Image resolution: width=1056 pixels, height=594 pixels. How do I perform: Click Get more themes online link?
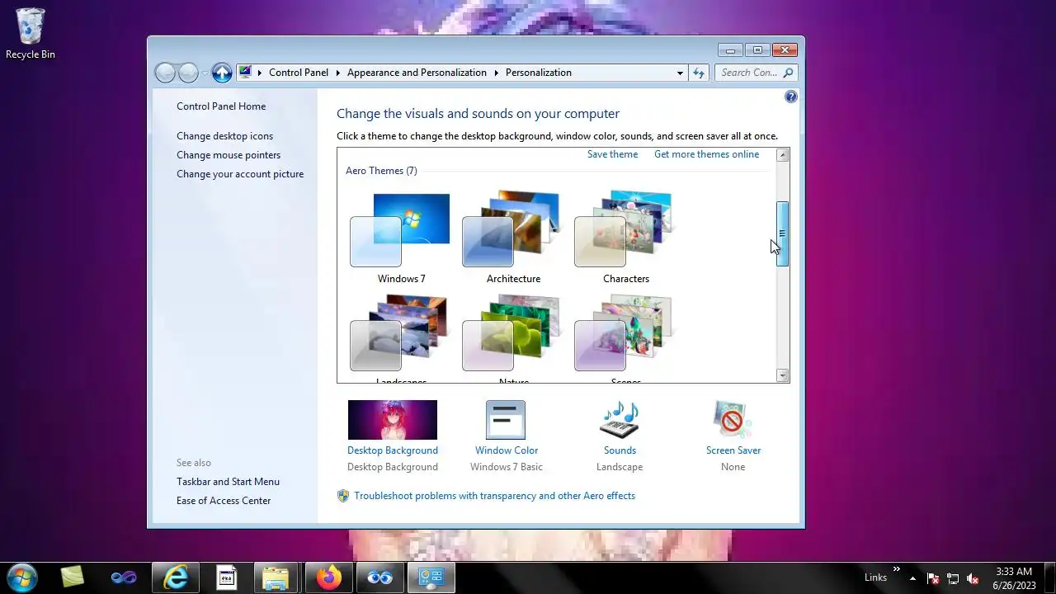click(706, 154)
